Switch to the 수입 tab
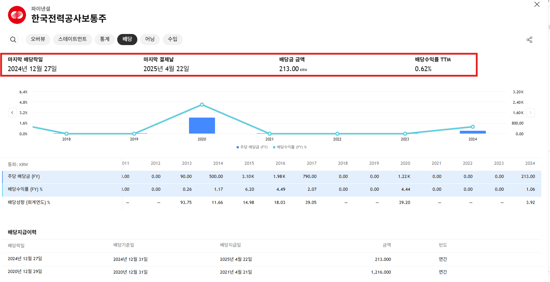Screen dimensions: 550x282 tap(173, 39)
